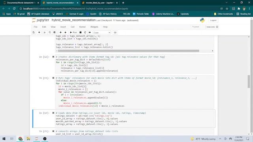Open the Chrome three-dot menu
The image size is (253, 142).
coord(249,9)
